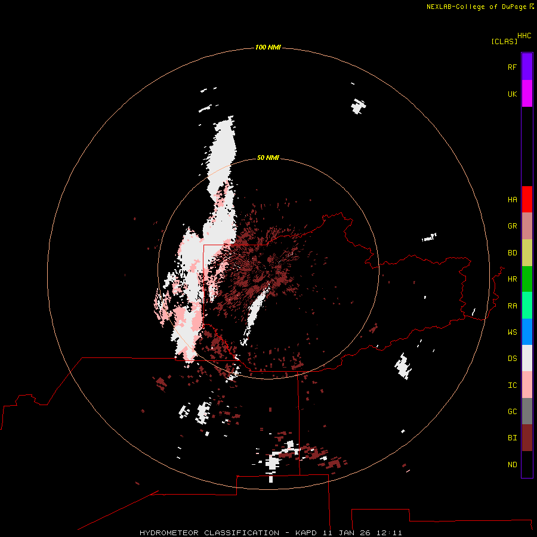Click the dark green HR swatch
Screen dimensions: 537x537
527,279
